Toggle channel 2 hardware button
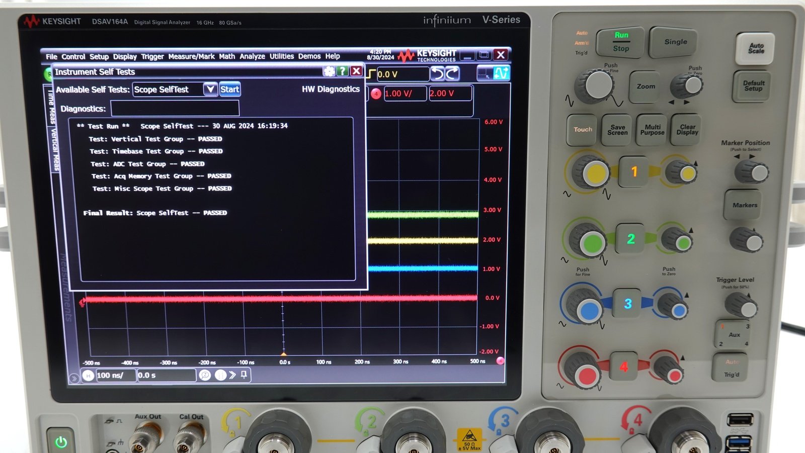The width and height of the screenshot is (805, 453). [x=630, y=239]
